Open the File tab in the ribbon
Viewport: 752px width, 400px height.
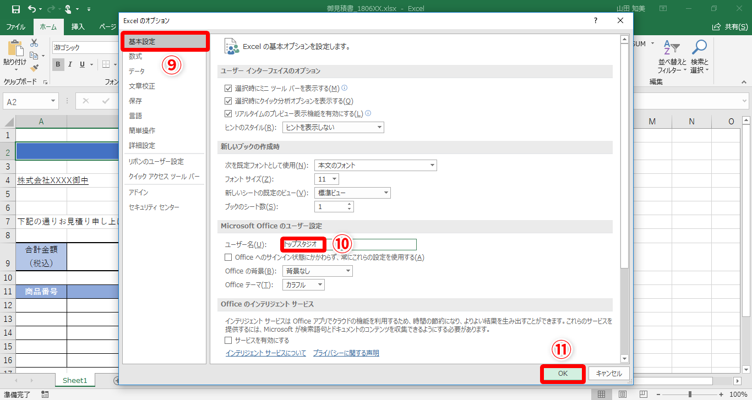tap(15, 26)
